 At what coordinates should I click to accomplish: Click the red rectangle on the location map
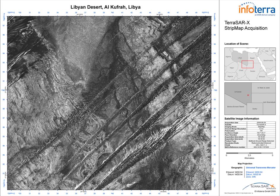247,64
